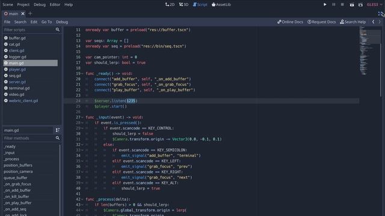The height and width of the screenshot is (216, 385).
Task: Open the top Debug menu
Action: tap(40, 4)
